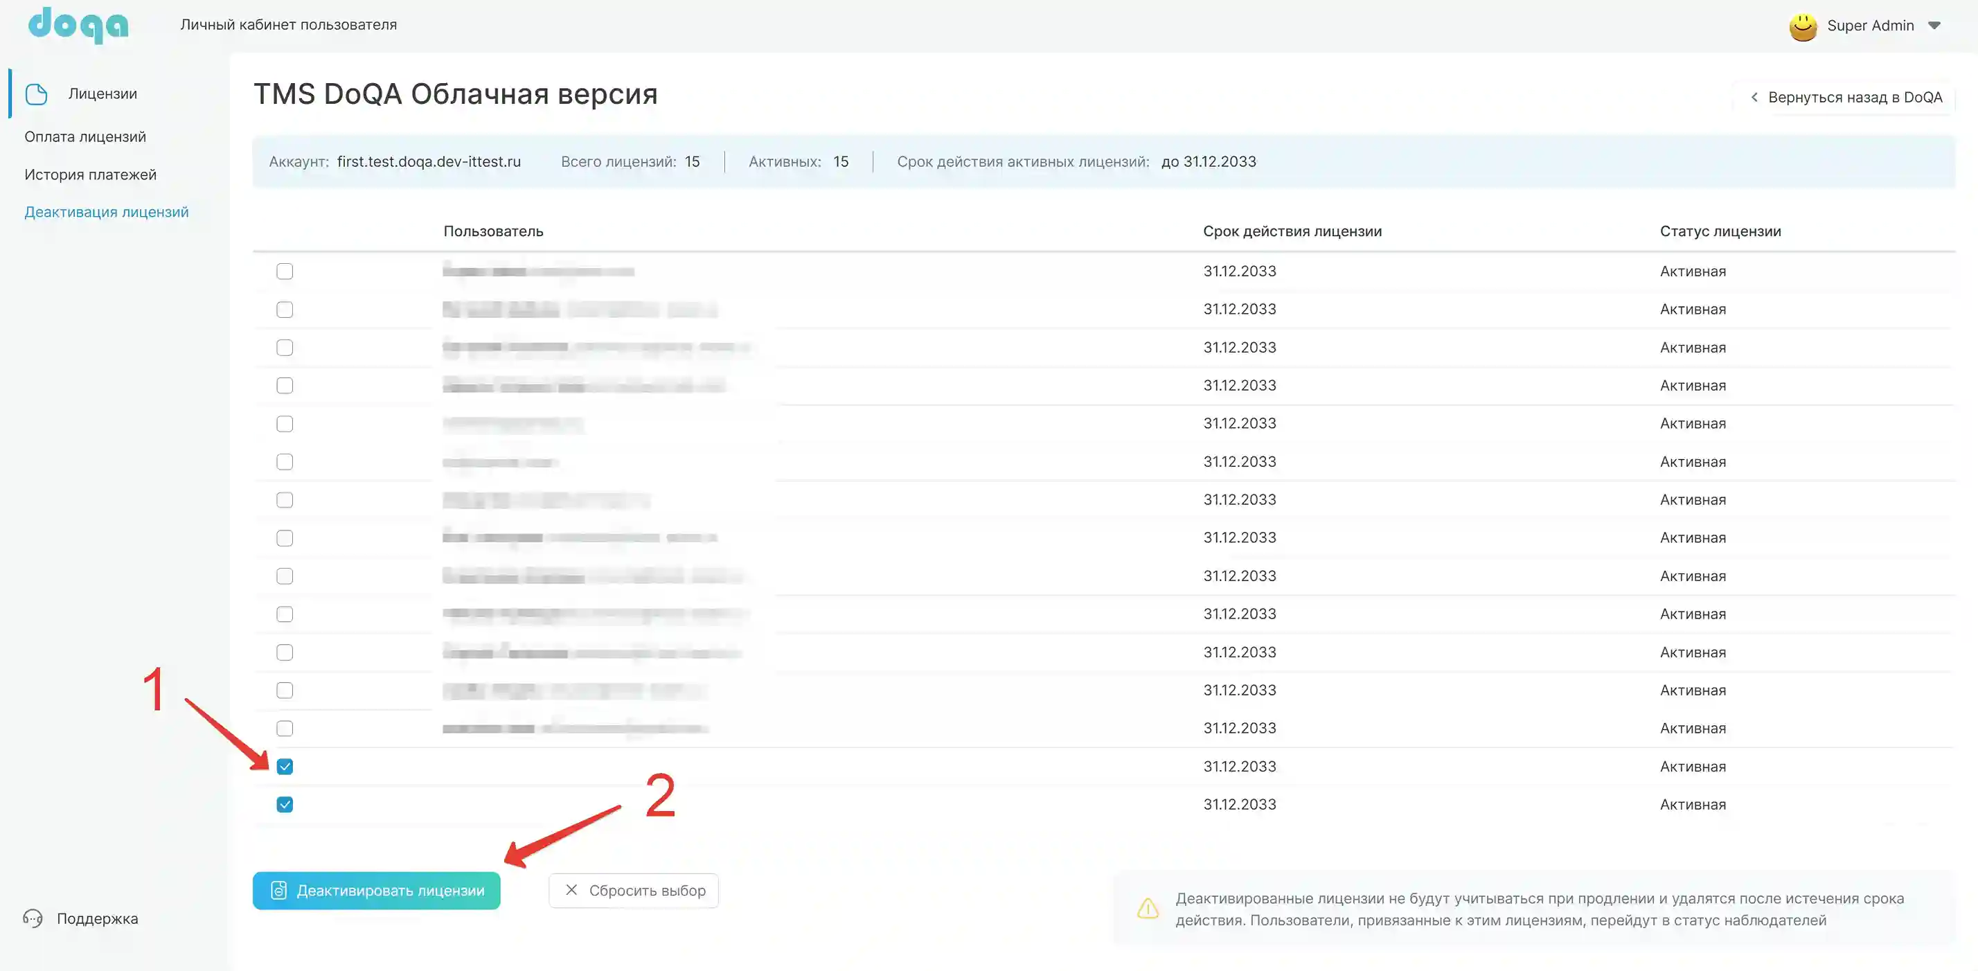The height and width of the screenshot is (971, 1978).
Task: Uncheck the last row's checked checkbox
Action: pyautogui.click(x=285, y=804)
